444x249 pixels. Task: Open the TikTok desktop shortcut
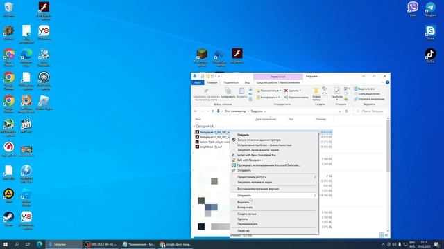click(430, 55)
